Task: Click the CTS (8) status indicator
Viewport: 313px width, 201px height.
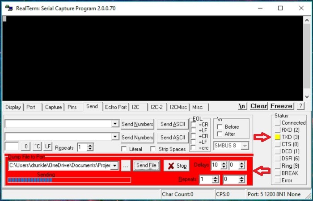Action: click(278, 144)
